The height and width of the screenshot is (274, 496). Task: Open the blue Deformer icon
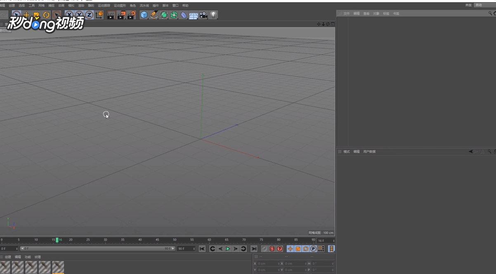(184, 15)
